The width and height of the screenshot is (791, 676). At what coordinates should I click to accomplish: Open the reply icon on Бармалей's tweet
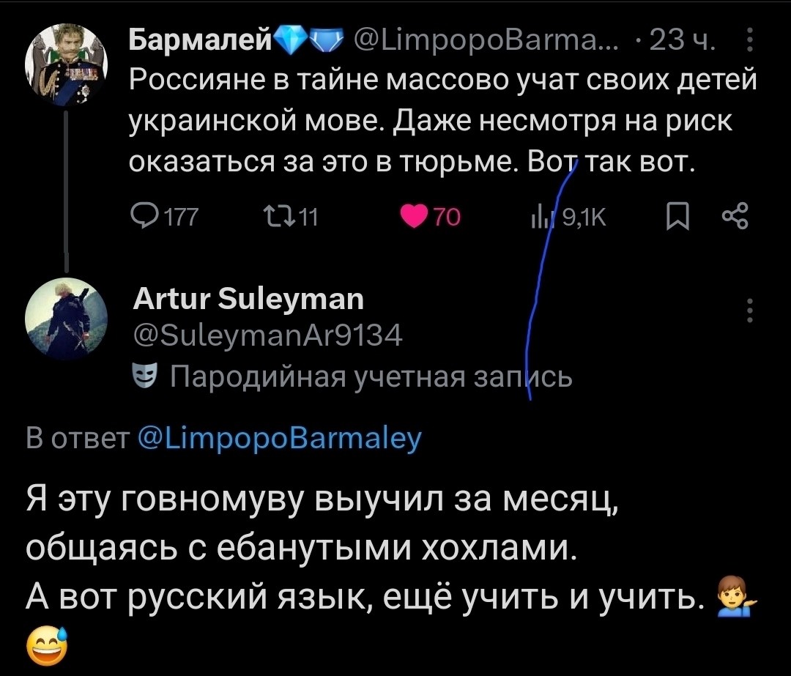coord(145,215)
